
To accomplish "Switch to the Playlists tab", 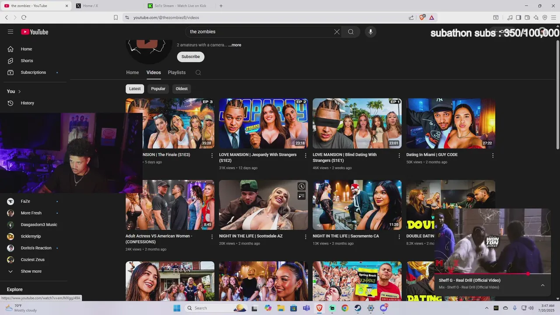I will tap(177, 73).
